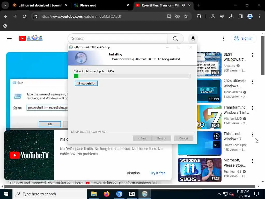Open 2024 Ultimate Windows video title
Screen dimensions: 265x199
pos(235,83)
